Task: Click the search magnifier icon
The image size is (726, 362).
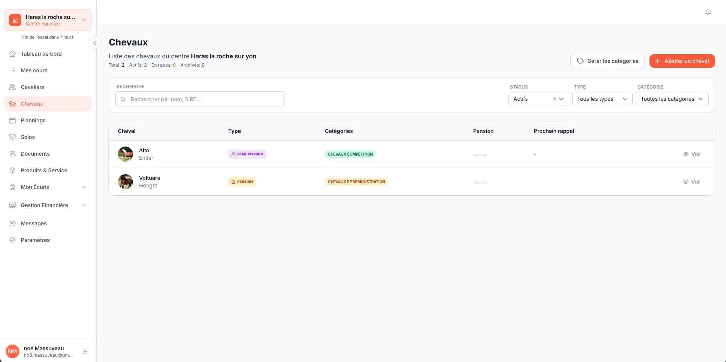Action: [x=123, y=99]
